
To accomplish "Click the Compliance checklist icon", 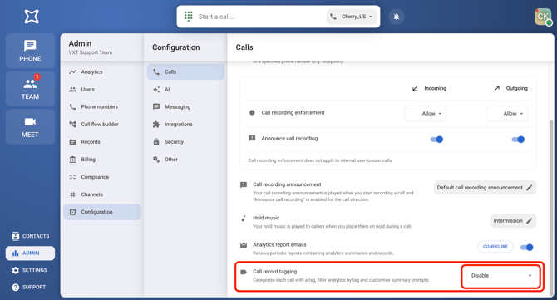I will 73,177.
